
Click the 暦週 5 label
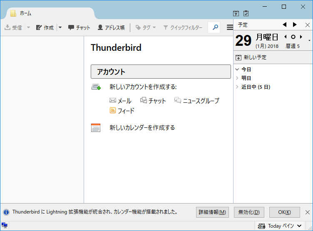[293, 46]
